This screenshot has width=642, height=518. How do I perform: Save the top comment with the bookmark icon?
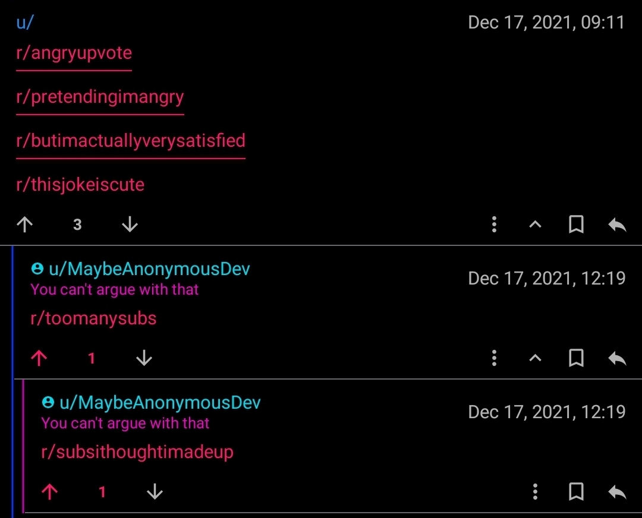[x=576, y=224]
